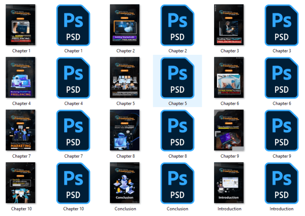Click the 'Chapter 2' filename under the cover image
This screenshot has height=216, width=305.
pos(125,51)
